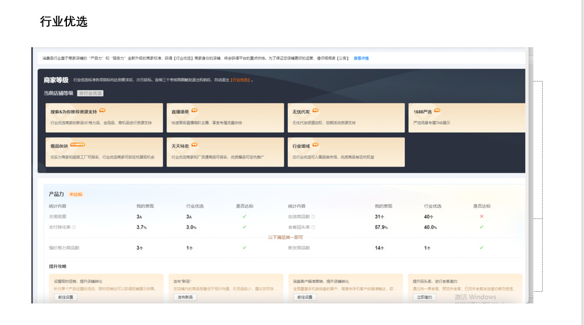584x325 pixels.
Task: Open the 查看详情 announcement link
Action: [x=361, y=58]
